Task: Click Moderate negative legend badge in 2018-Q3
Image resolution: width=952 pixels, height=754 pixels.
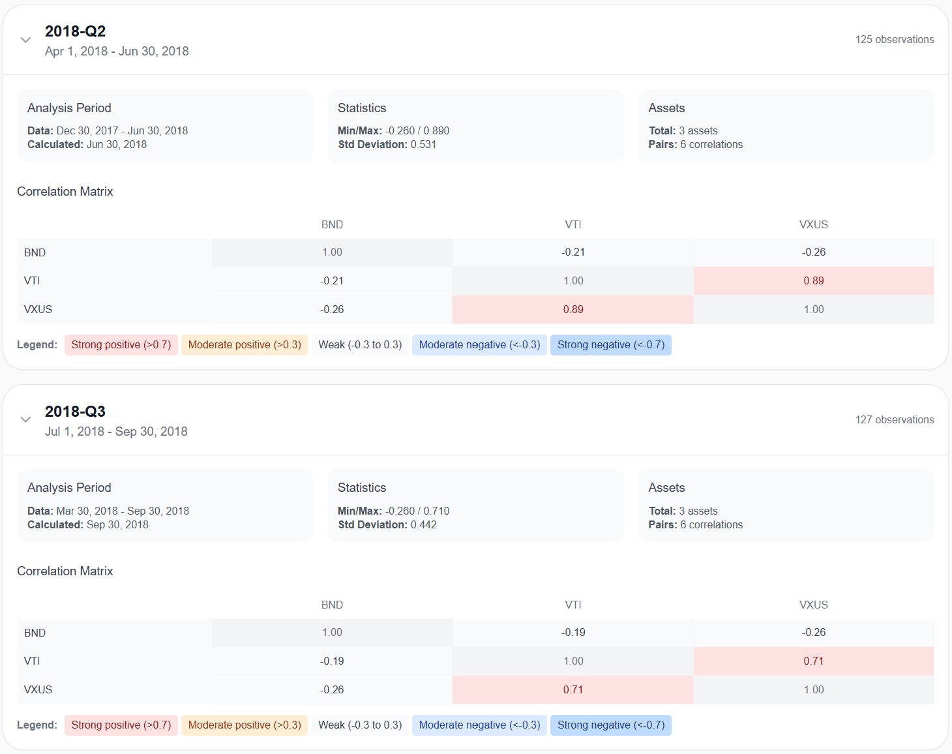Action: (x=479, y=725)
